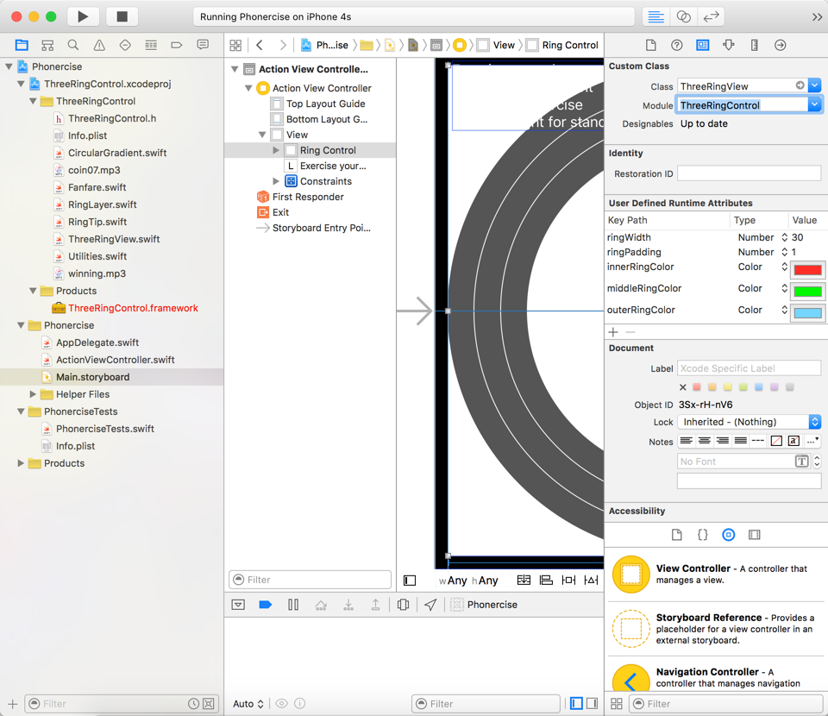Expand the Helper Files folder
This screenshot has width=828, height=716.
point(34,394)
